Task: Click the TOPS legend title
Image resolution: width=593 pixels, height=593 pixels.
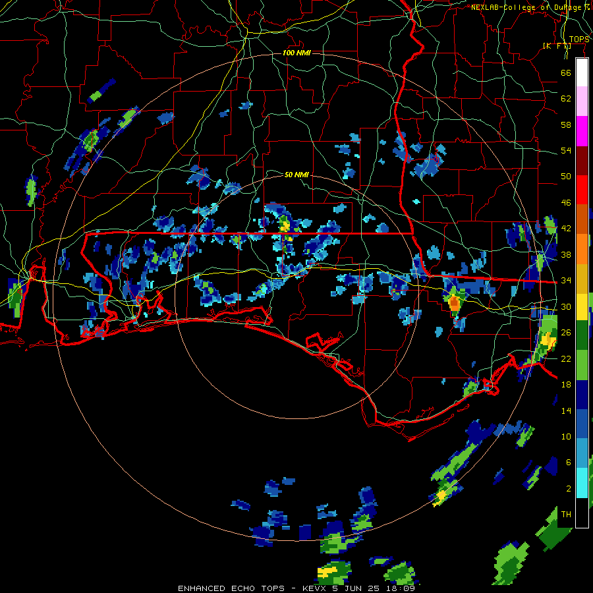Action: (579, 40)
